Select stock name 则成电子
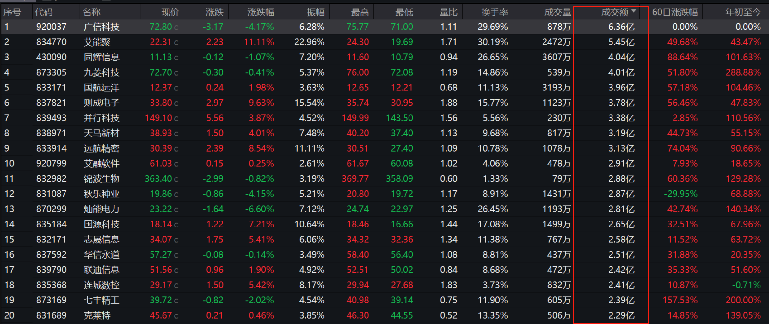 102,103
